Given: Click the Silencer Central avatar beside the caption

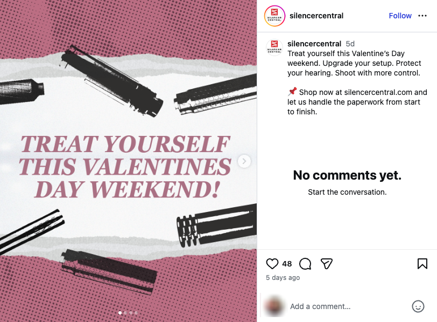Looking at the screenshot, I should 274,47.
